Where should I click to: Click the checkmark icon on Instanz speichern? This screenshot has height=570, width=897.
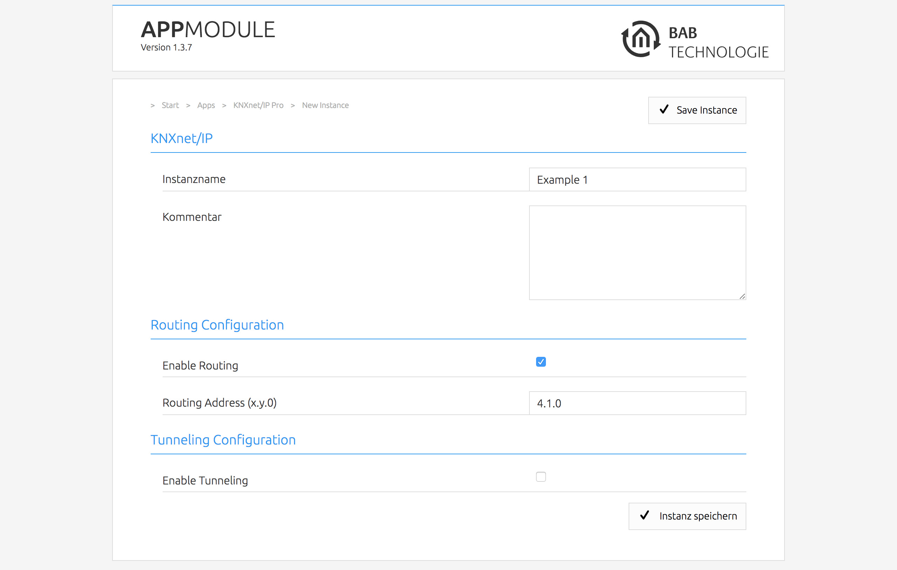coord(644,516)
